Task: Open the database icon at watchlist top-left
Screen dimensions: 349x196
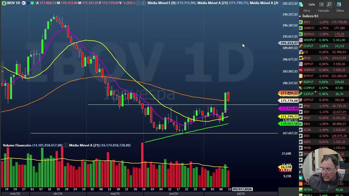Action: click(301, 4)
